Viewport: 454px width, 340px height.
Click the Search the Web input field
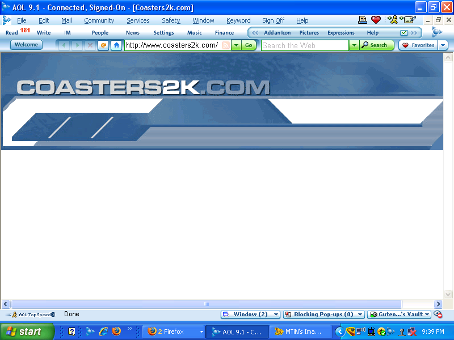(305, 45)
